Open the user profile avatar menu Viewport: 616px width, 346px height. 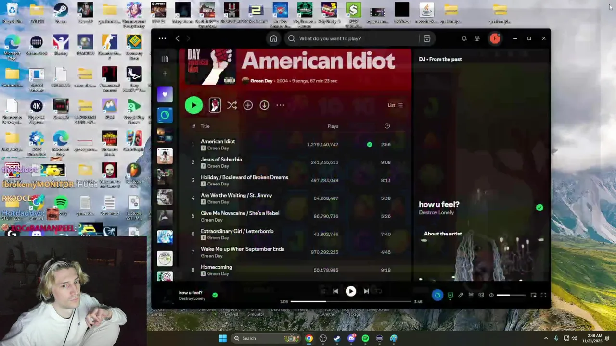(x=495, y=38)
